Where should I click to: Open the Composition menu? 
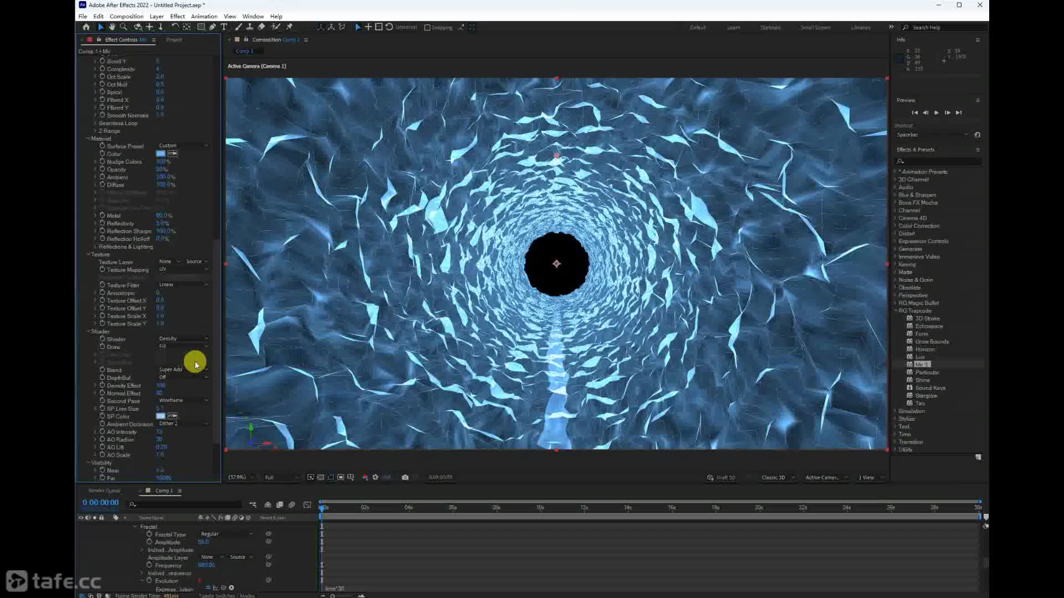click(x=126, y=16)
